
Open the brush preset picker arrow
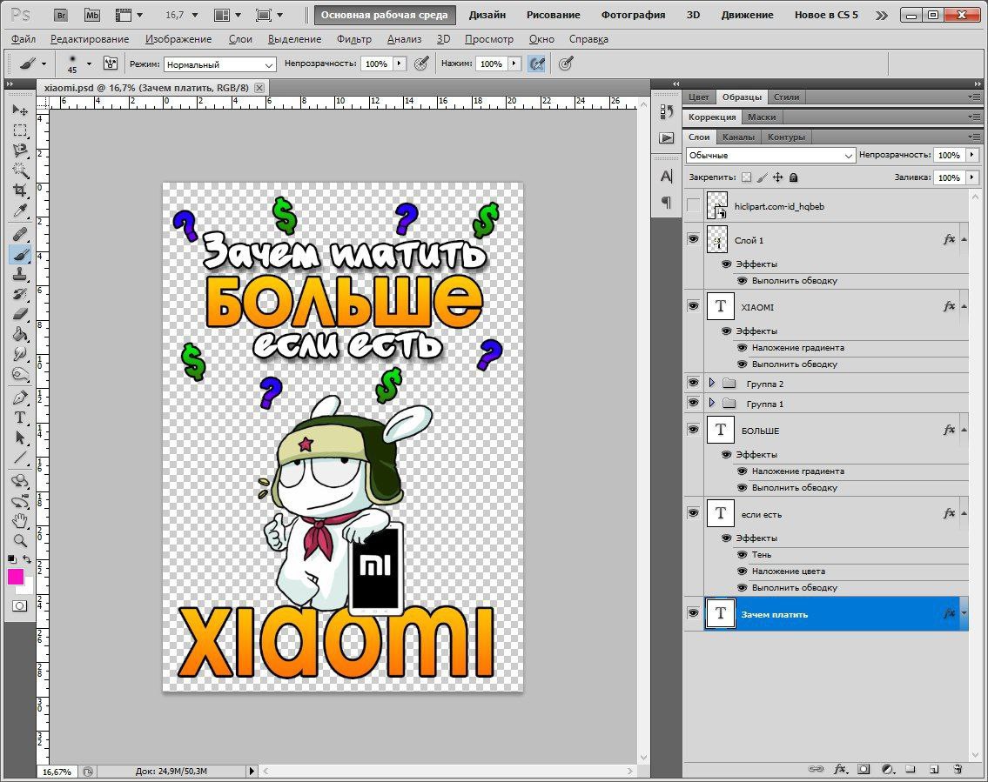[x=89, y=63]
